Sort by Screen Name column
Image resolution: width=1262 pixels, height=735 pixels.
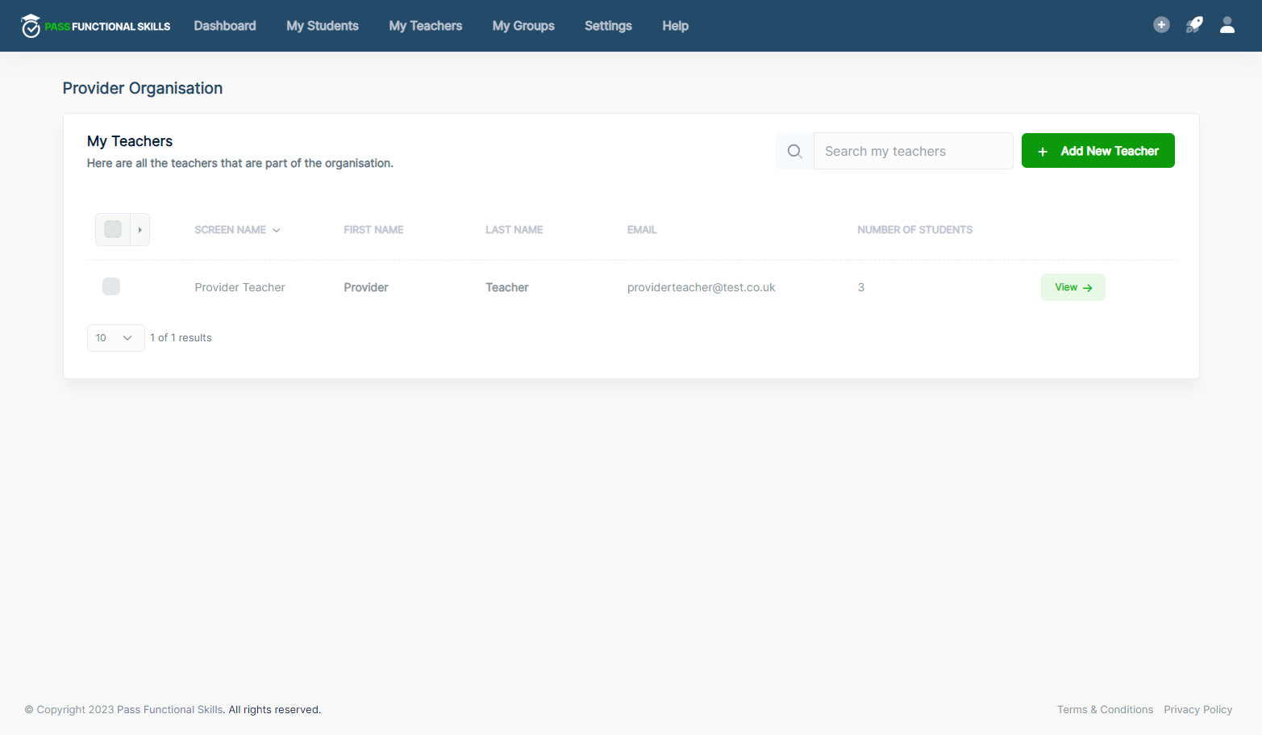click(237, 230)
